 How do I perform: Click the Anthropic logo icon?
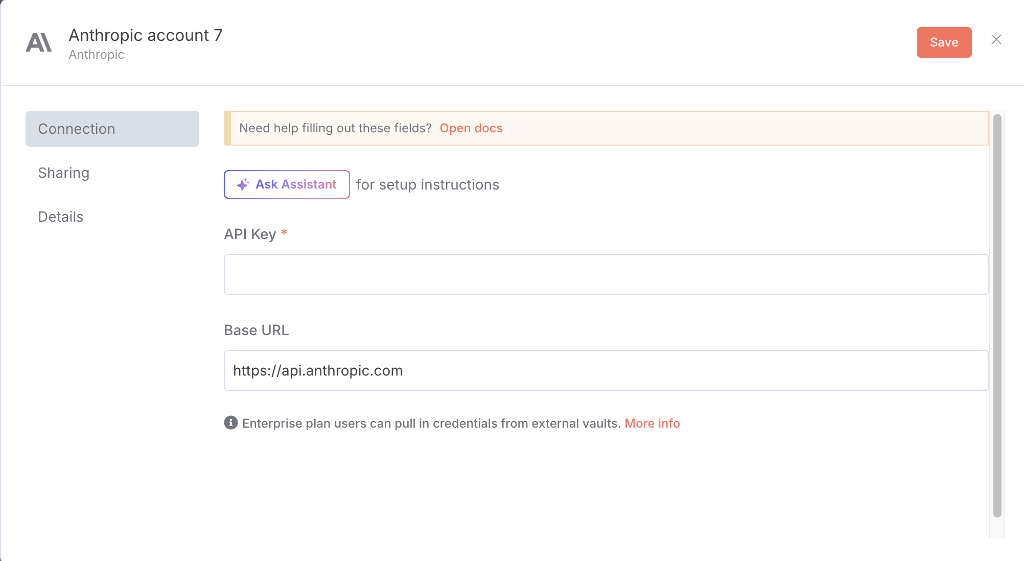pyautogui.click(x=39, y=43)
